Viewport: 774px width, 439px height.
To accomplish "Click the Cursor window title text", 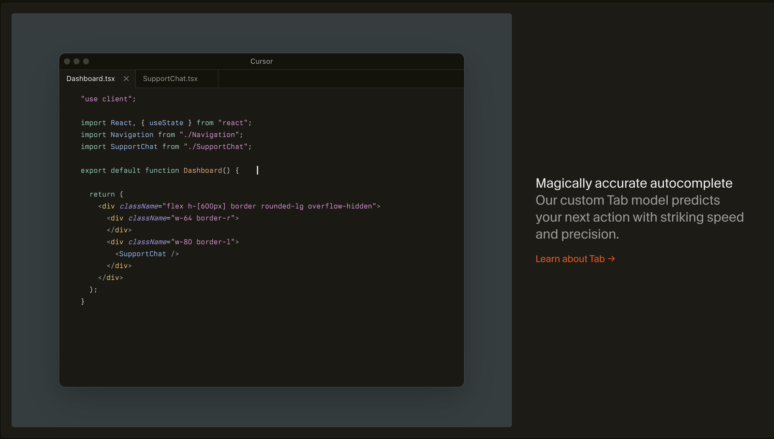I will (x=261, y=62).
